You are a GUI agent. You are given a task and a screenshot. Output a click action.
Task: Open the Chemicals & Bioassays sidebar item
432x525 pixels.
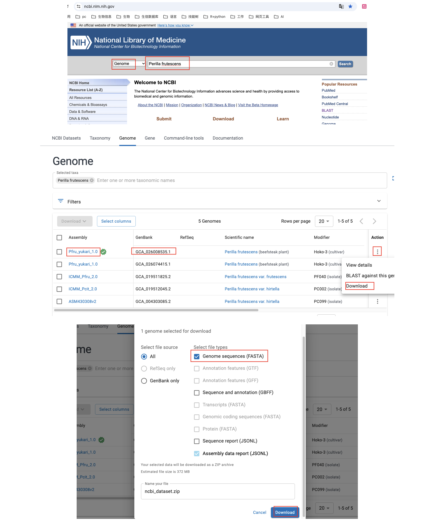[88, 105]
